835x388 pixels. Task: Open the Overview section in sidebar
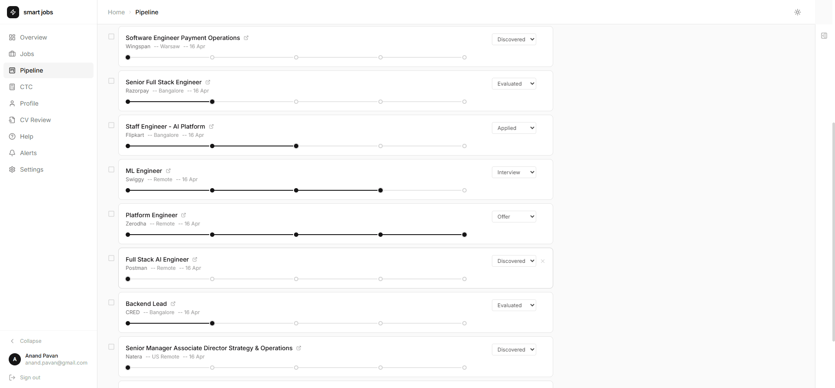click(33, 37)
